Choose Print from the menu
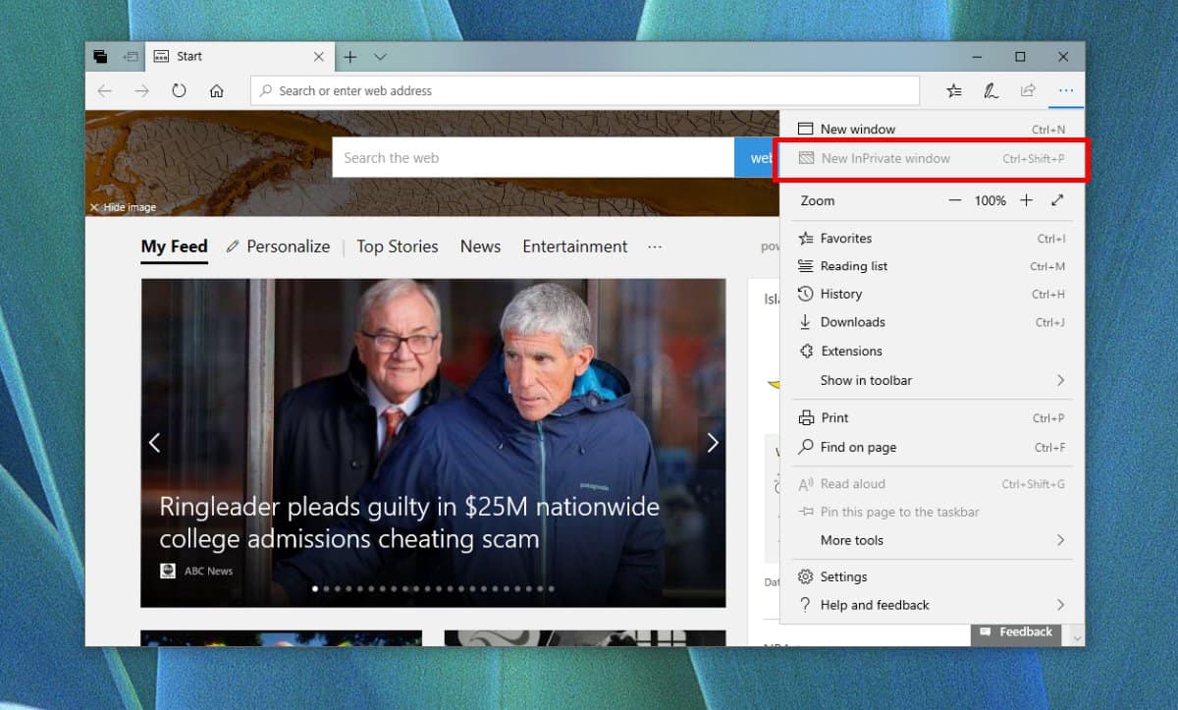 pos(933,417)
